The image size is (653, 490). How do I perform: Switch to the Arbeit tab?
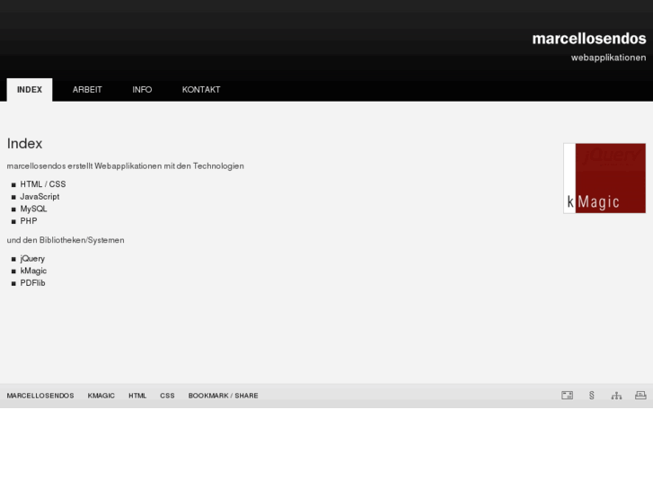[87, 90]
